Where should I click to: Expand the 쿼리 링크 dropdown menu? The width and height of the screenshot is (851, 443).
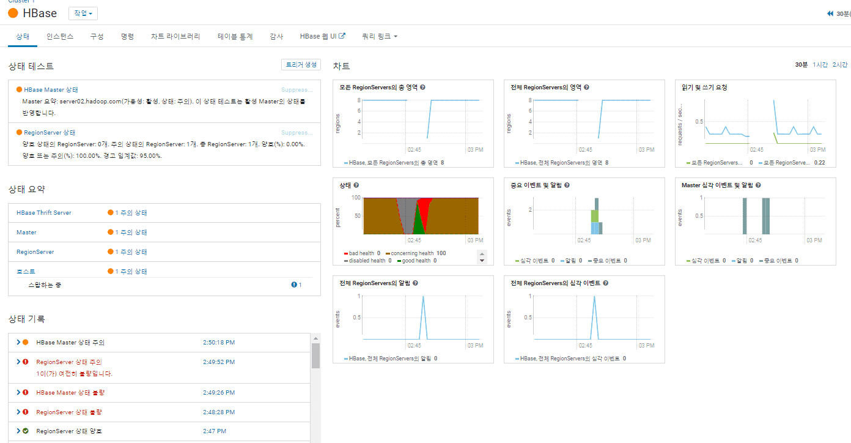click(380, 37)
